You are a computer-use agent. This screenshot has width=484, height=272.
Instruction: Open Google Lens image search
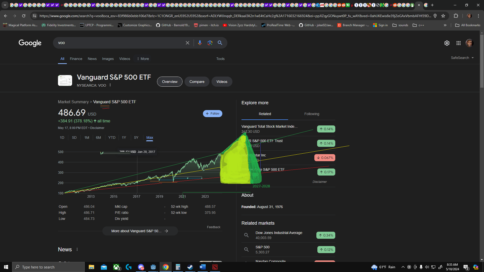(x=210, y=43)
